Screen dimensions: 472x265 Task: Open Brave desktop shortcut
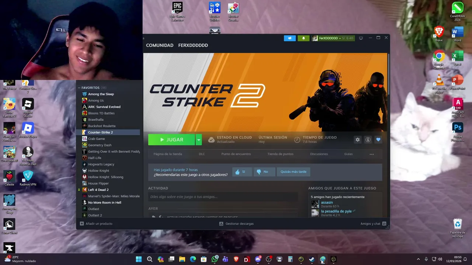[x=439, y=34]
